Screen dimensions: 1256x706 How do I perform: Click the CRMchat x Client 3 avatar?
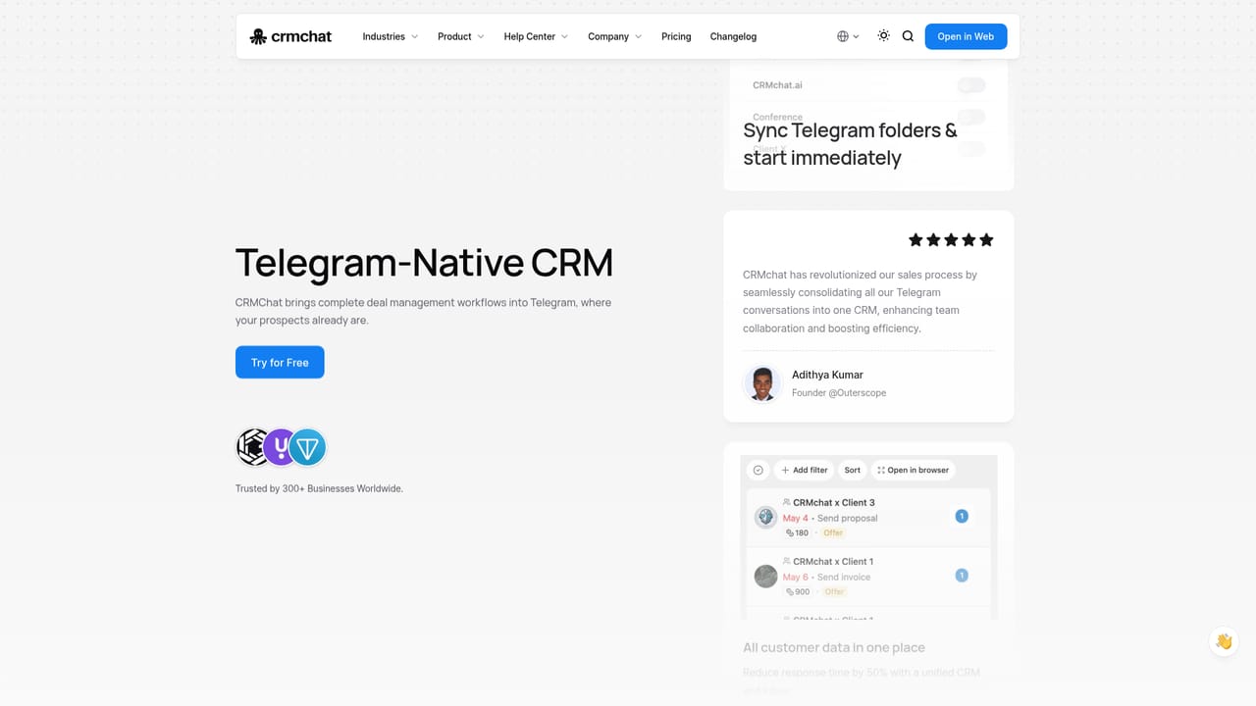765,517
